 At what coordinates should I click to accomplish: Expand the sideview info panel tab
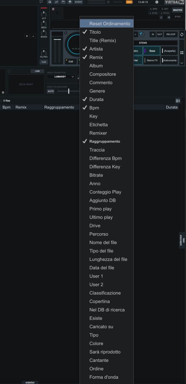(x=182, y=240)
